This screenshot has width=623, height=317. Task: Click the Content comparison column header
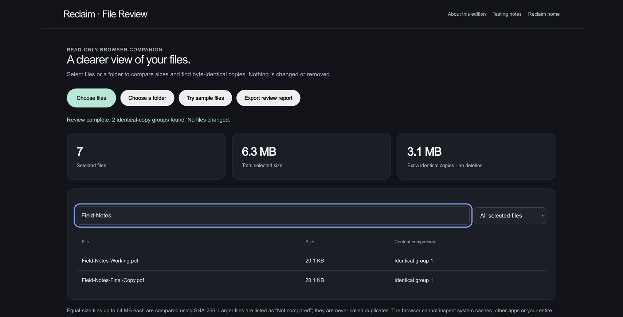coord(415,241)
